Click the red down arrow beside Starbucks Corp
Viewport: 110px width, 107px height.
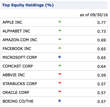[60, 83]
